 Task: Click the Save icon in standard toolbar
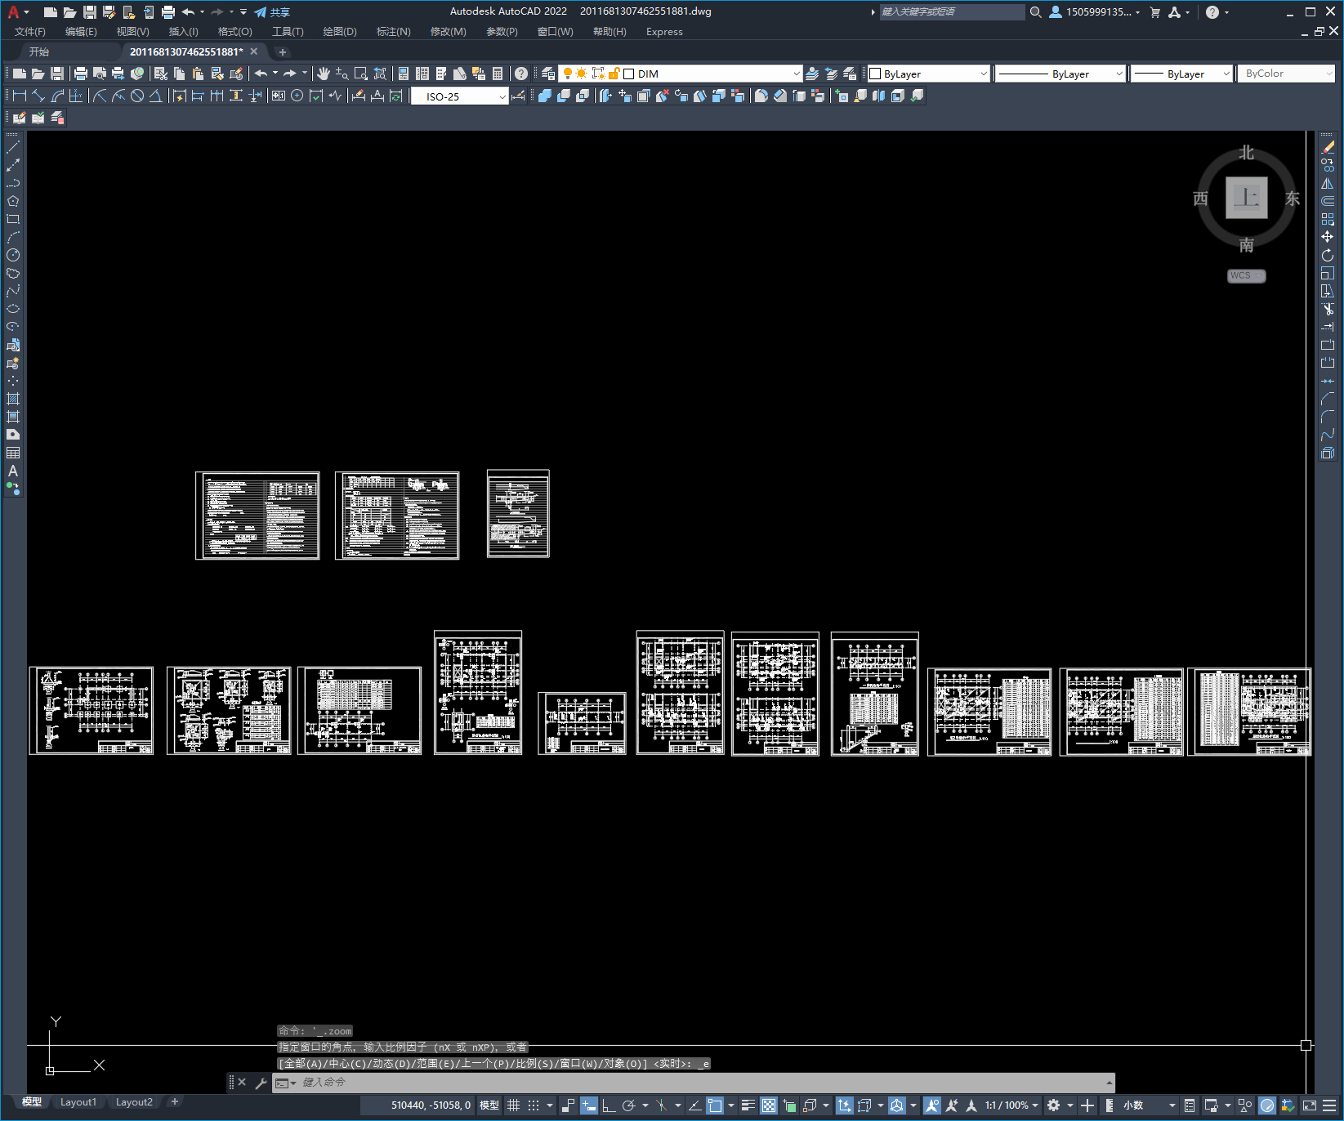pos(57,74)
